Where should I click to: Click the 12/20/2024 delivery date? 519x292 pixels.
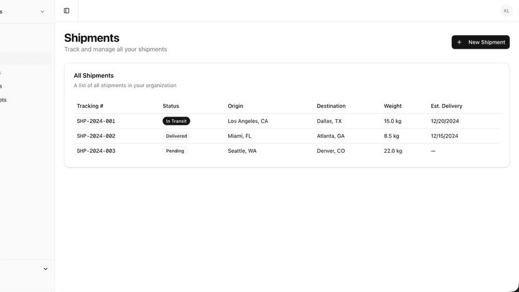pyautogui.click(x=445, y=121)
